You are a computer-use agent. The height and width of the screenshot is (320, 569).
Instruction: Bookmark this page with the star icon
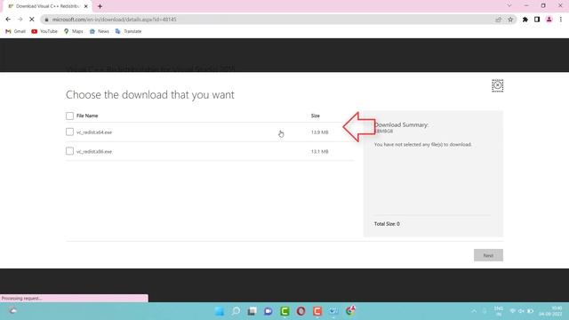510,20
